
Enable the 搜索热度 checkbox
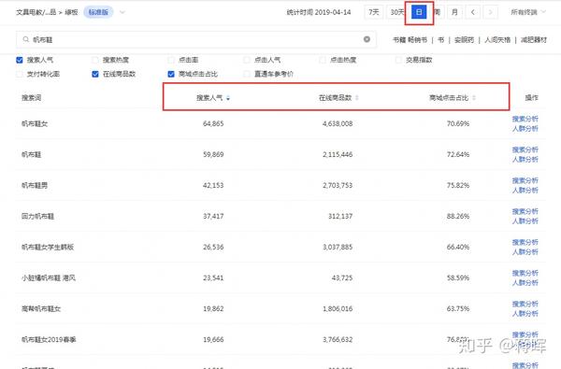pos(95,60)
